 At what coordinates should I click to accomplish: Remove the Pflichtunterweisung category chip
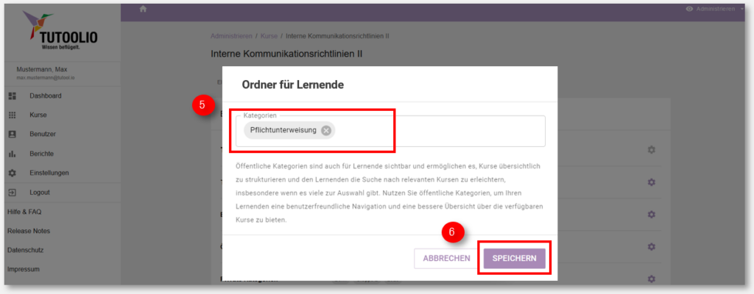pyautogui.click(x=326, y=130)
